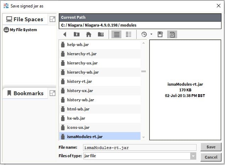Click the jar icon beside icons-ux.jar

(x=63, y=127)
